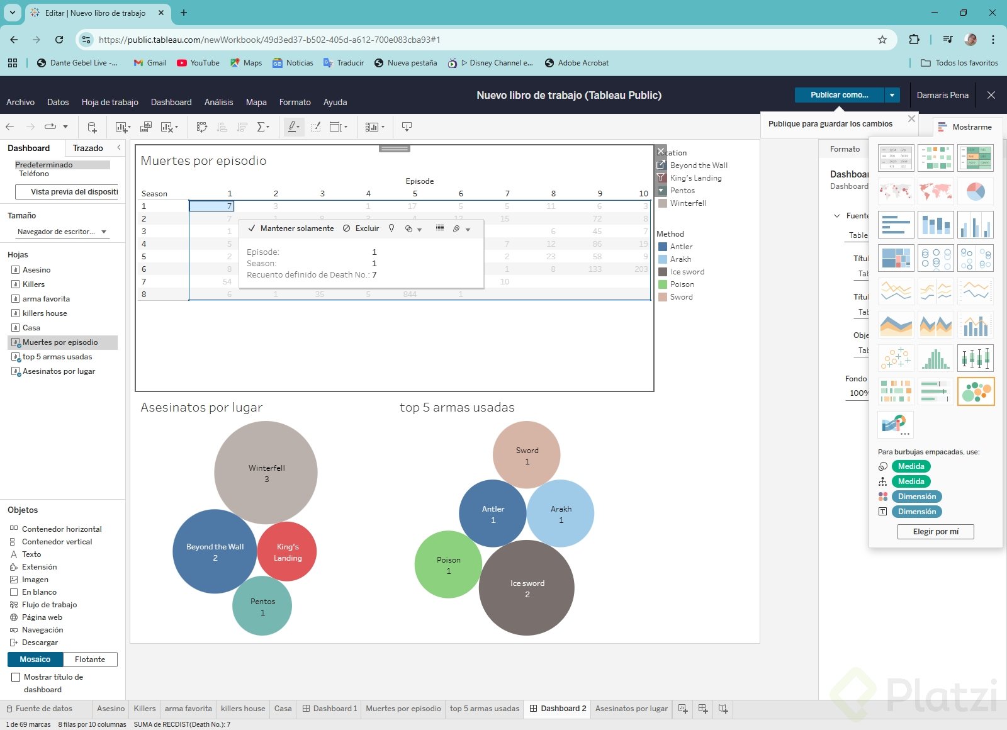Click the 'Elegir por mí' button
This screenshot has width=1007, height=730.
[936, 532]
